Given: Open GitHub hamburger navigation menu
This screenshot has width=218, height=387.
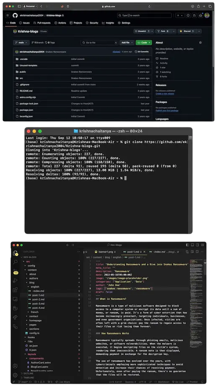Looking at the screenshot, I should click(x=8, y=15).
